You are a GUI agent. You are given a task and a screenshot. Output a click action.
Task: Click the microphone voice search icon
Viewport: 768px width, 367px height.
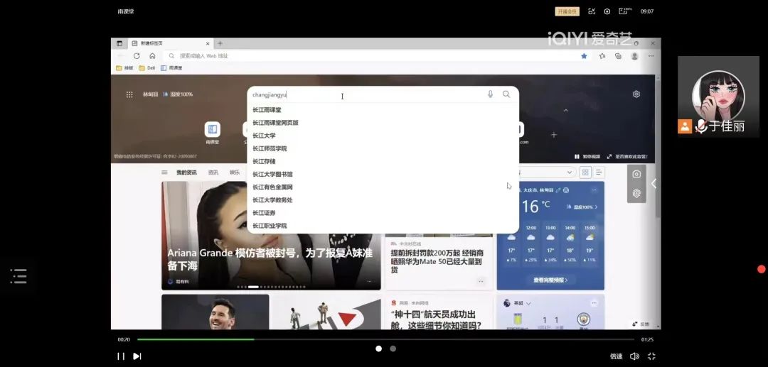(x=490, y=94)
